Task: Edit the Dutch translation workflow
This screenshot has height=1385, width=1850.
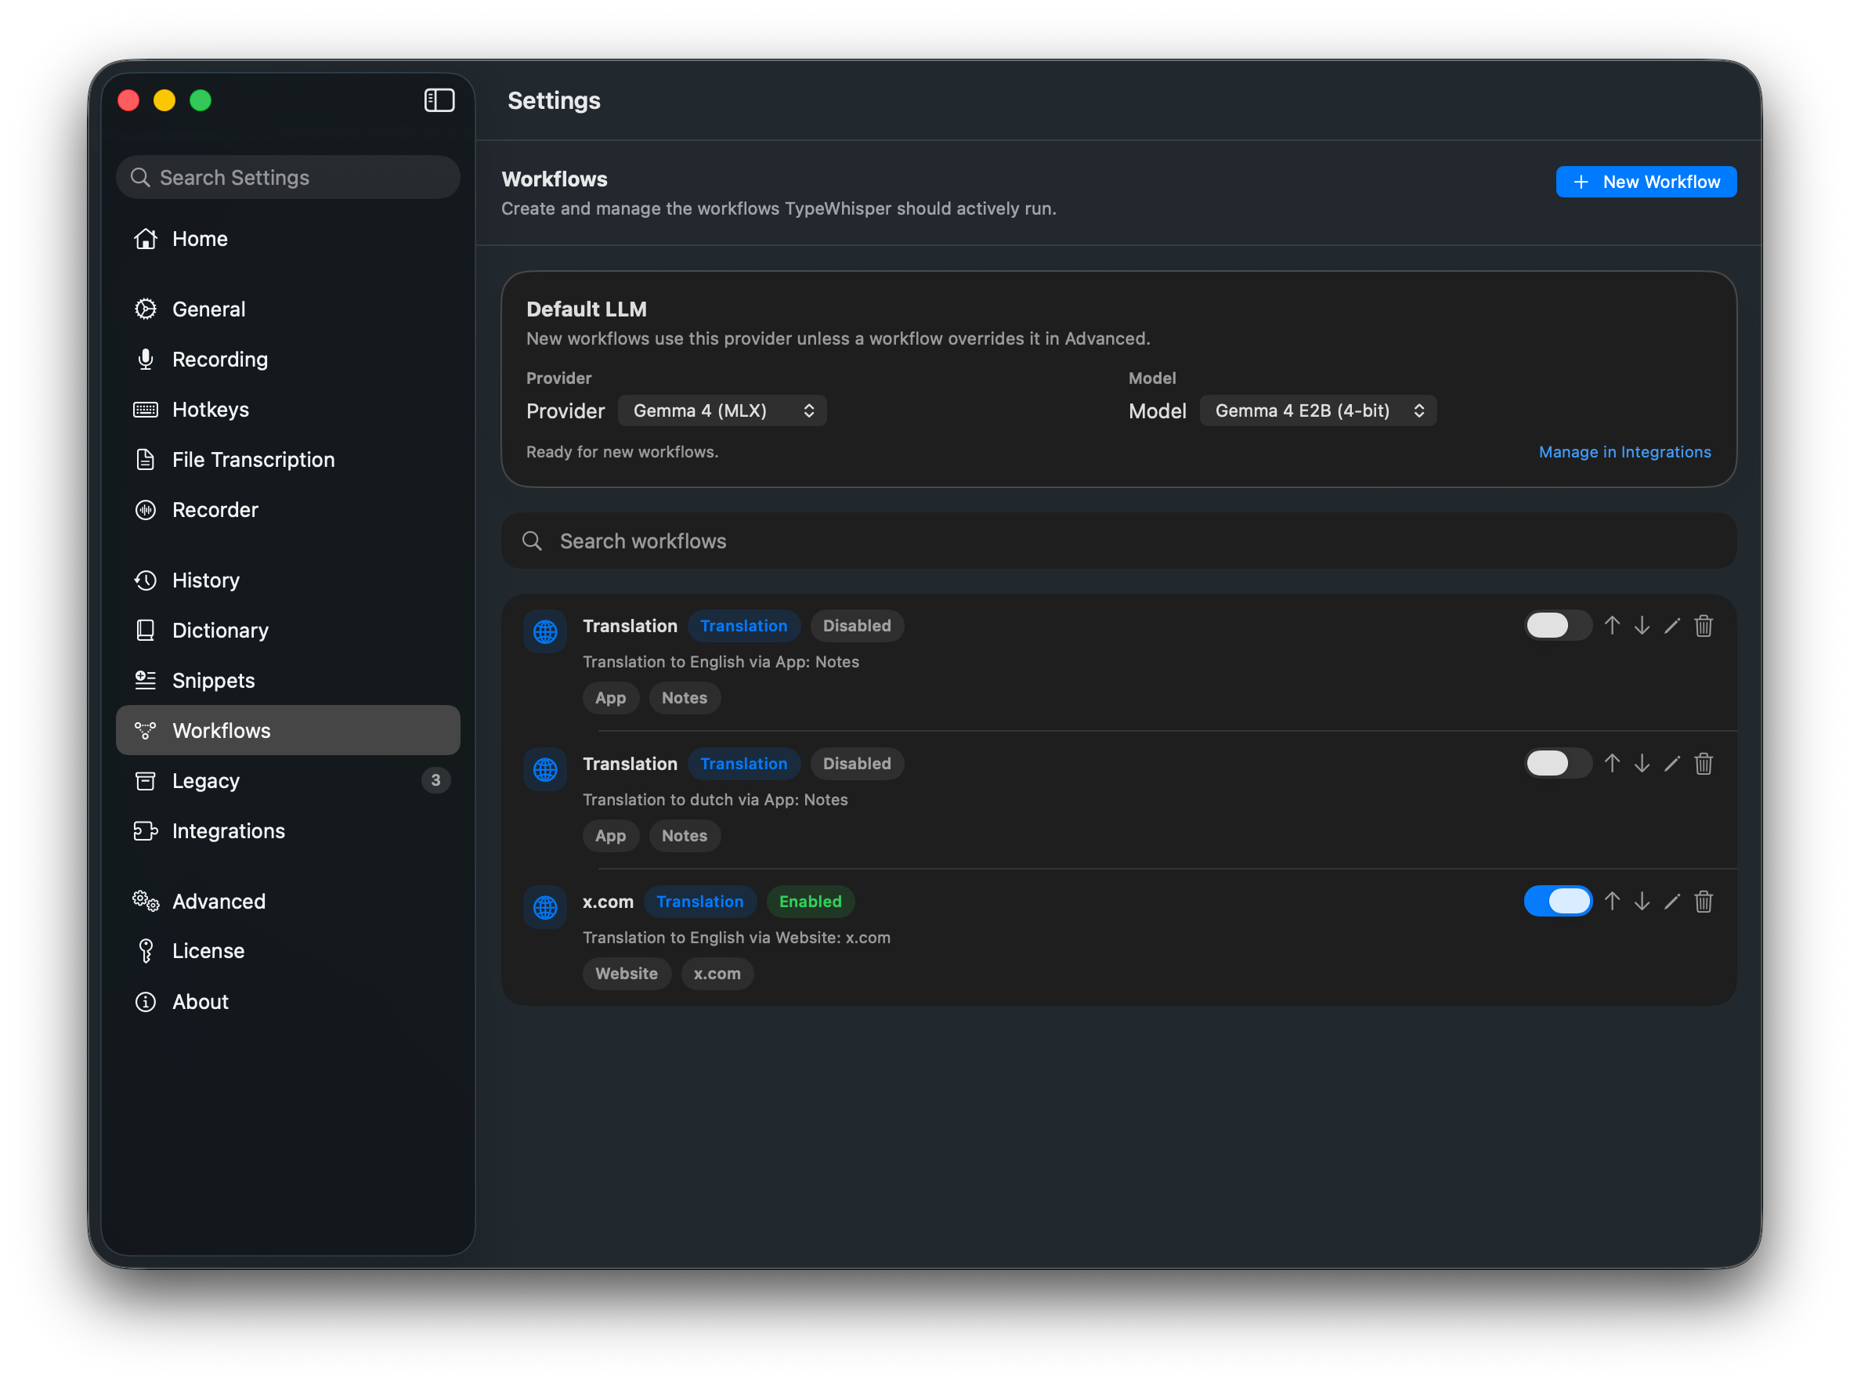Action: click(1673, 764)
